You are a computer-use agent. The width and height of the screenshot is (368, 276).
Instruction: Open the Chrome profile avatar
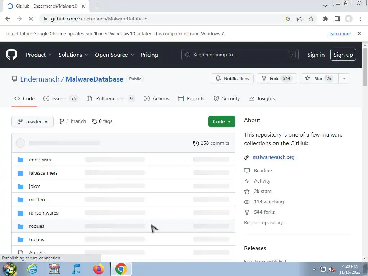click(349, 19)
